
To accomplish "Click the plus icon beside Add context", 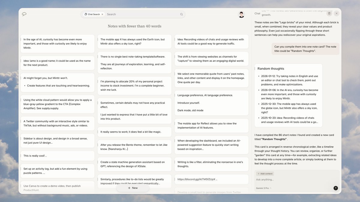I will [x=259, y=174].
